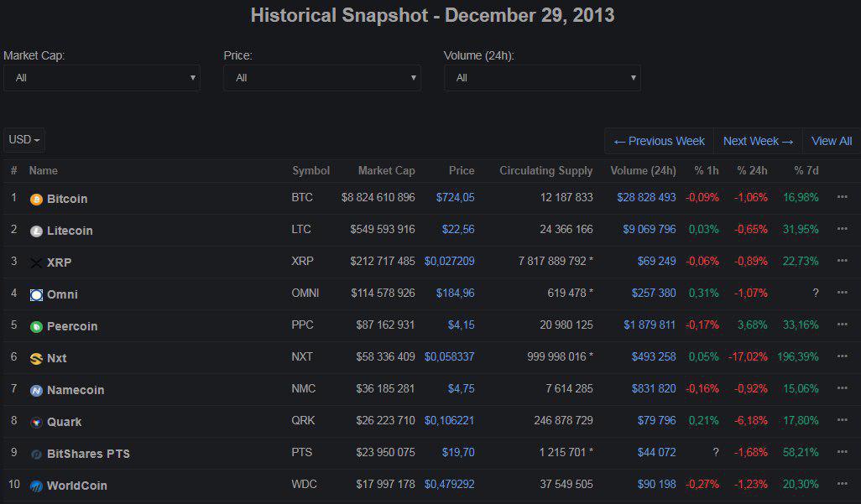The width and height of the screenshot is (861, 504).
Task: Open the Litecoin name link
Action: point(70,231)
